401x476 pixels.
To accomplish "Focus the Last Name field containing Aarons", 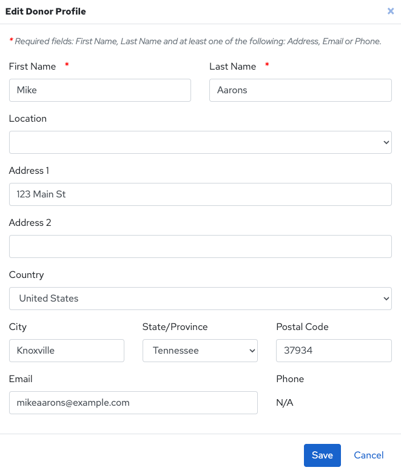I will tap(300, 90).
